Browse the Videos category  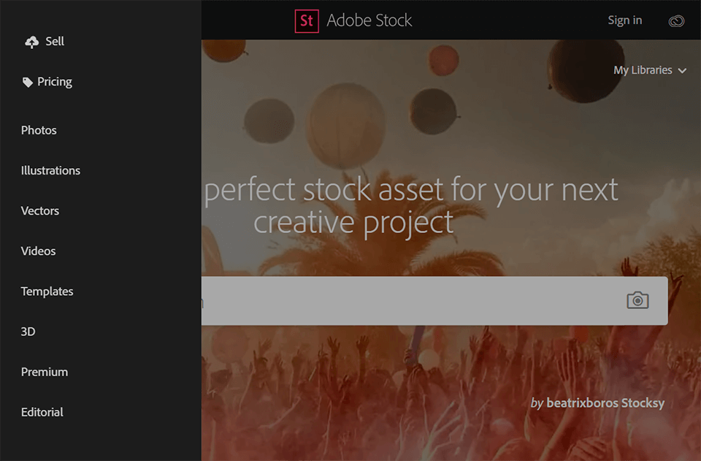point(38,251)
